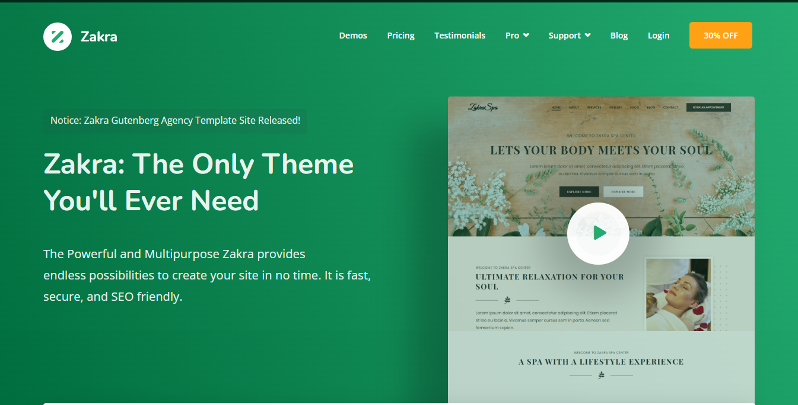Go to the Testimonials section
Viewport: 798px width, 405px height.
[460, 36]
